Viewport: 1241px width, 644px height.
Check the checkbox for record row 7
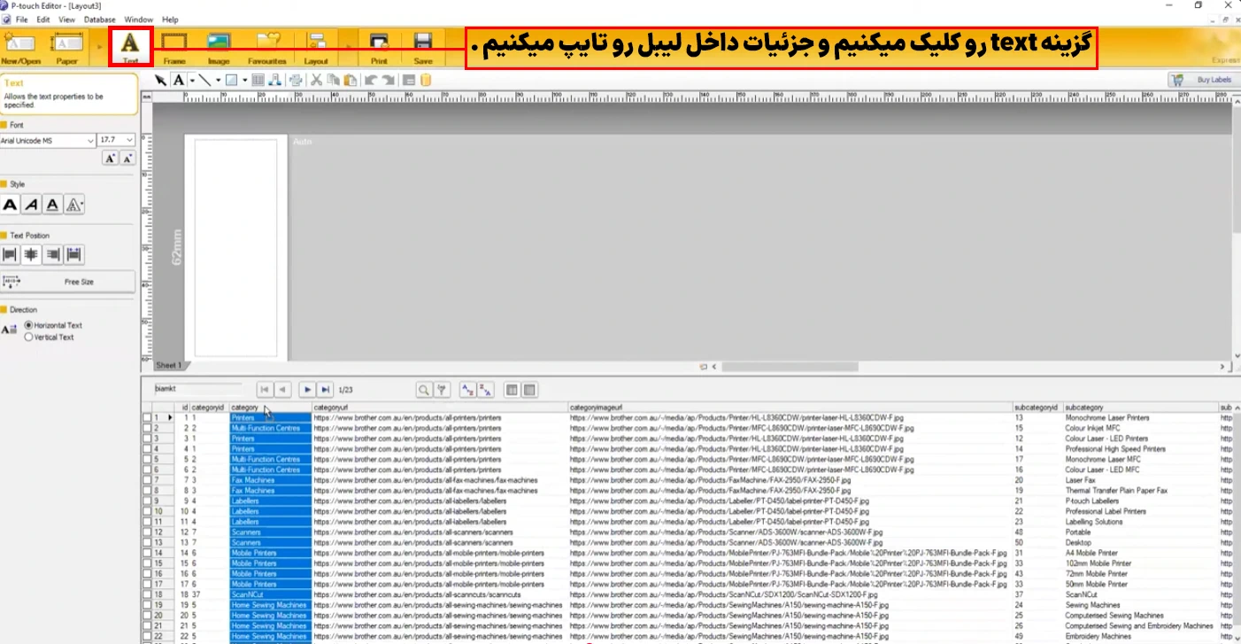[x=148, y=480]
